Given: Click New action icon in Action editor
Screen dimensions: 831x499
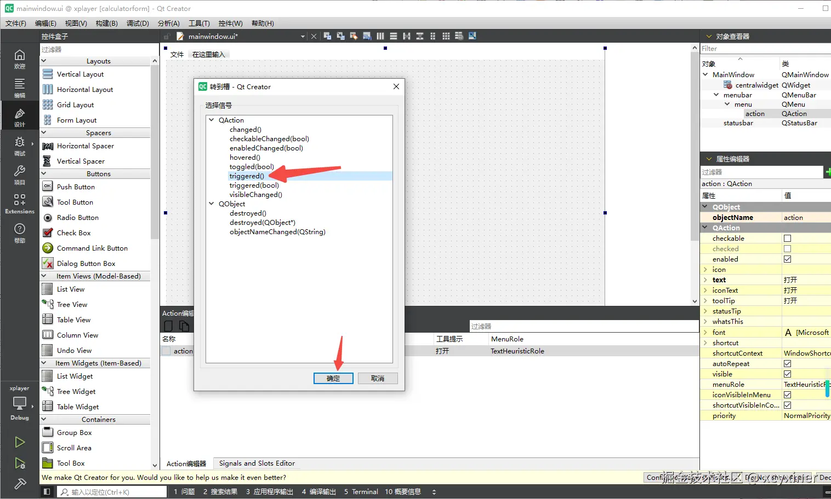Looking at the screenshot, I should [x=168, y=326].
